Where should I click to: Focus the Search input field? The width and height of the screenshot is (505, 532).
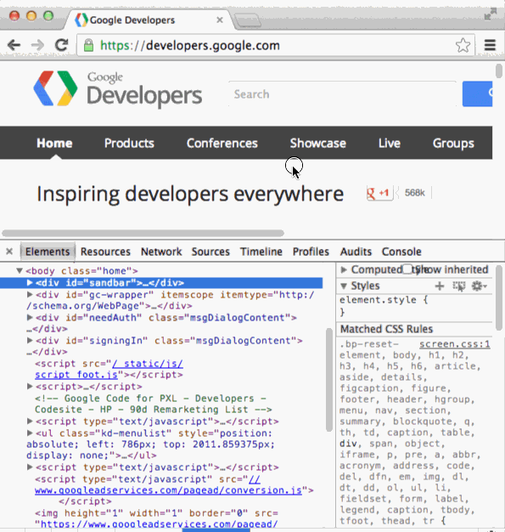pos(342,94)
